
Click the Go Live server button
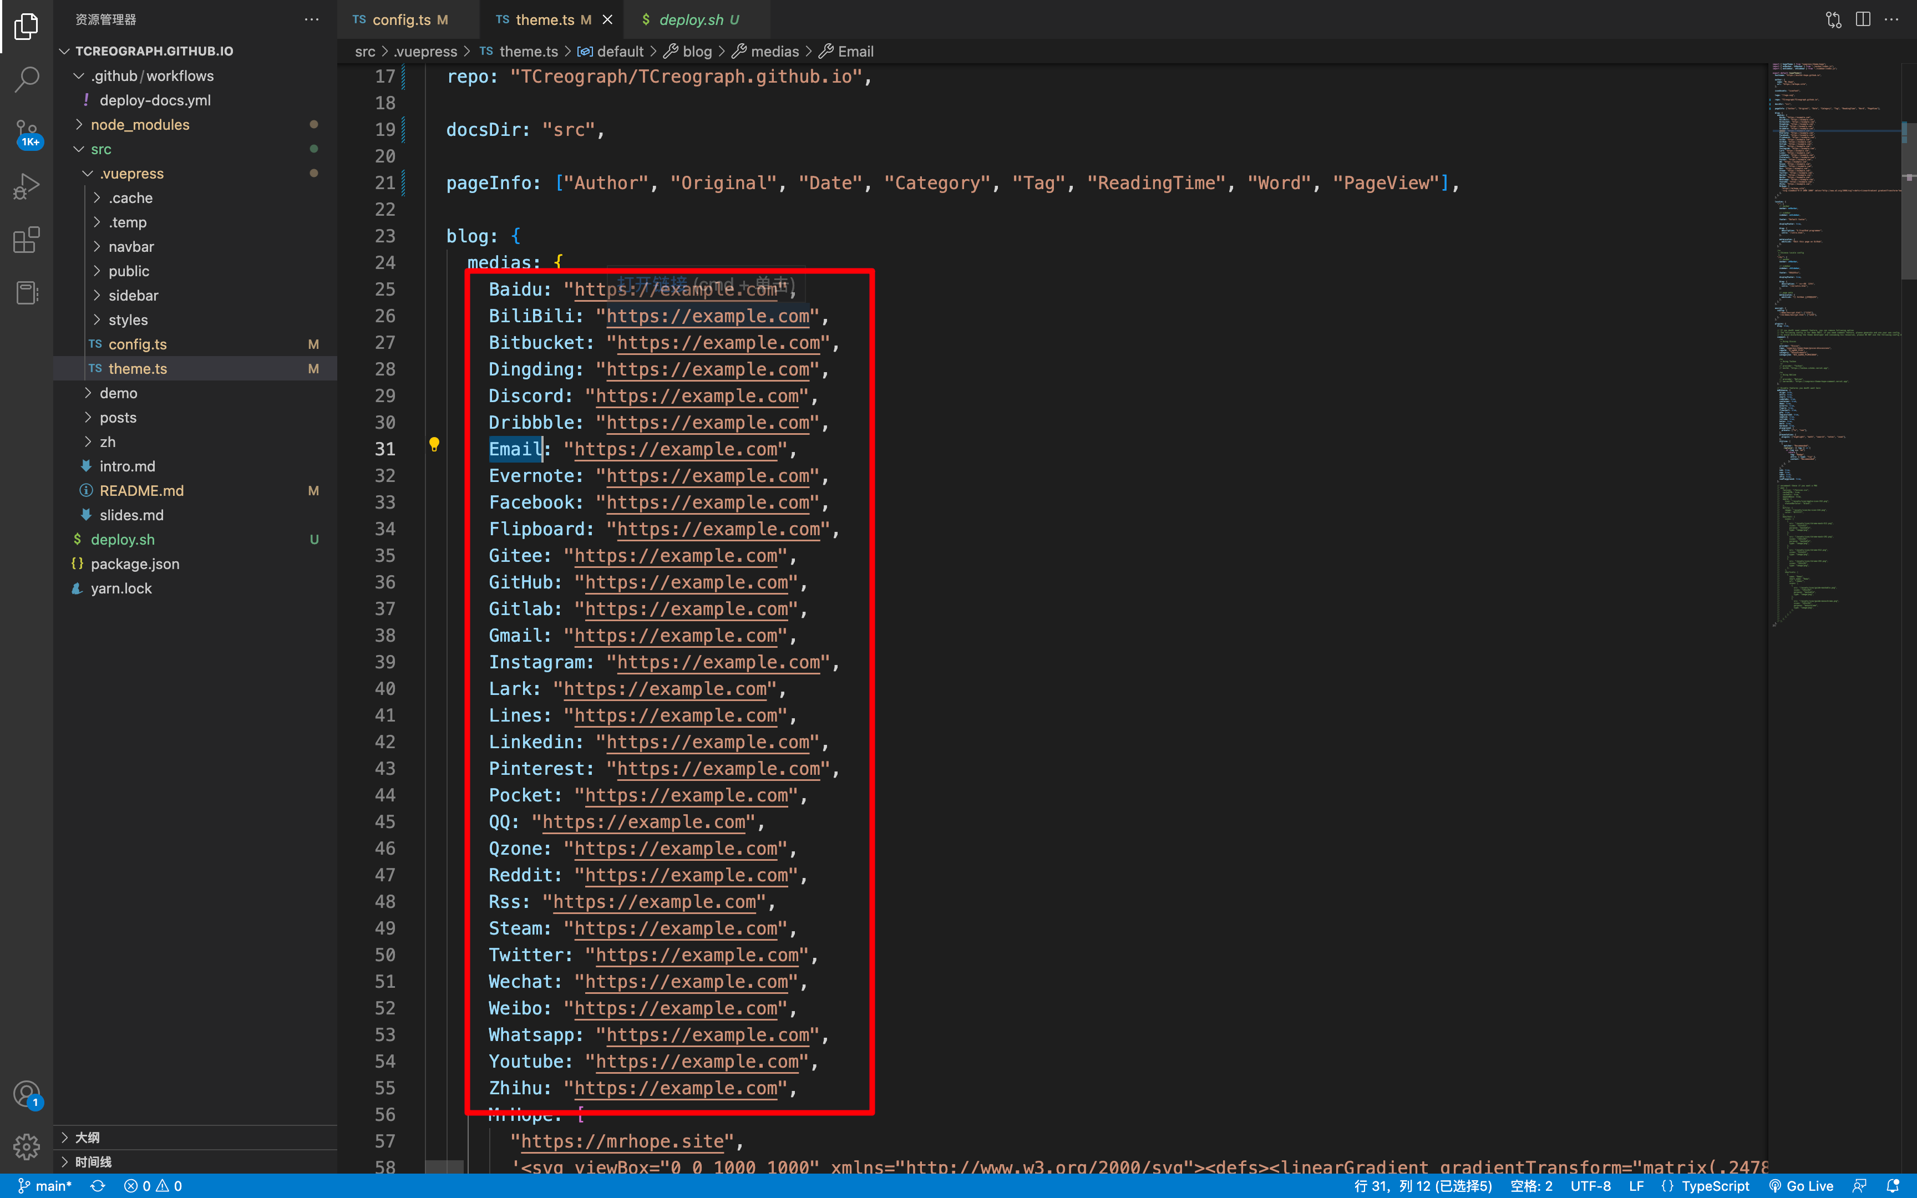pos(1801,1185)
